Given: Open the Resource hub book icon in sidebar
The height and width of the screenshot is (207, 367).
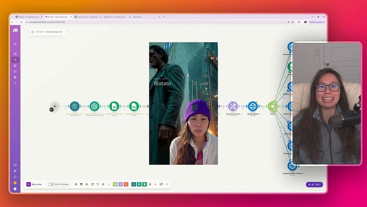Looking at the screenshot, I should tap(15, 165).
